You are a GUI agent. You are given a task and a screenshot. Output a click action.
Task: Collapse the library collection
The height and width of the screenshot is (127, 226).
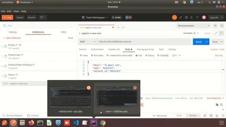click(2, 76)
